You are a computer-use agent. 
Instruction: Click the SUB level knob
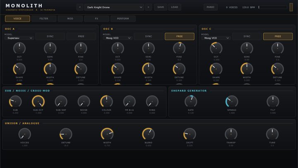tap(15, 101)
